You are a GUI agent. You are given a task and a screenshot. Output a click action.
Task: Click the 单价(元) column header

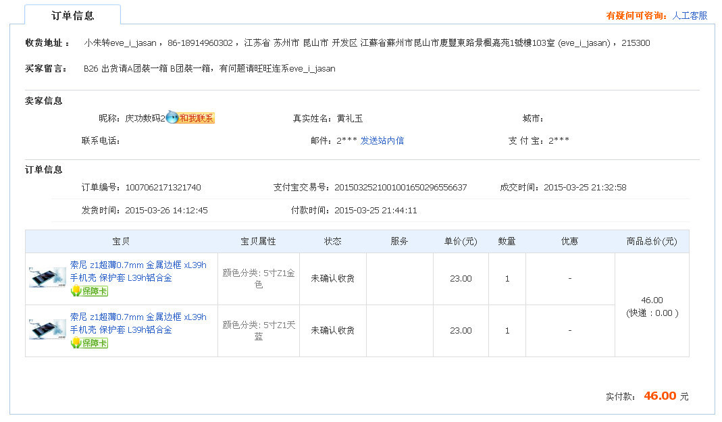pos(460,241)
